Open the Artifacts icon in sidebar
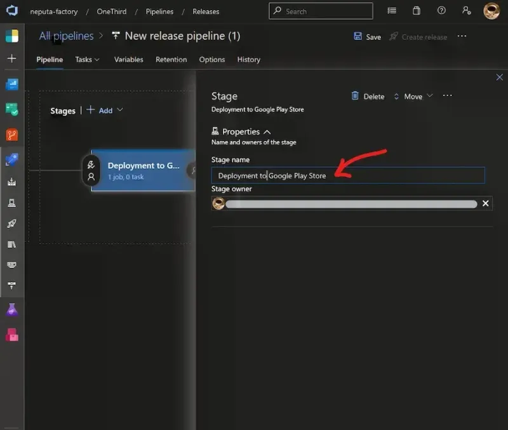 click(x=12, y=335)
